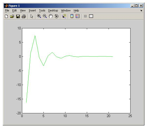
Task: Click the Hide Plot Tools icon
Action: (85, 16)
